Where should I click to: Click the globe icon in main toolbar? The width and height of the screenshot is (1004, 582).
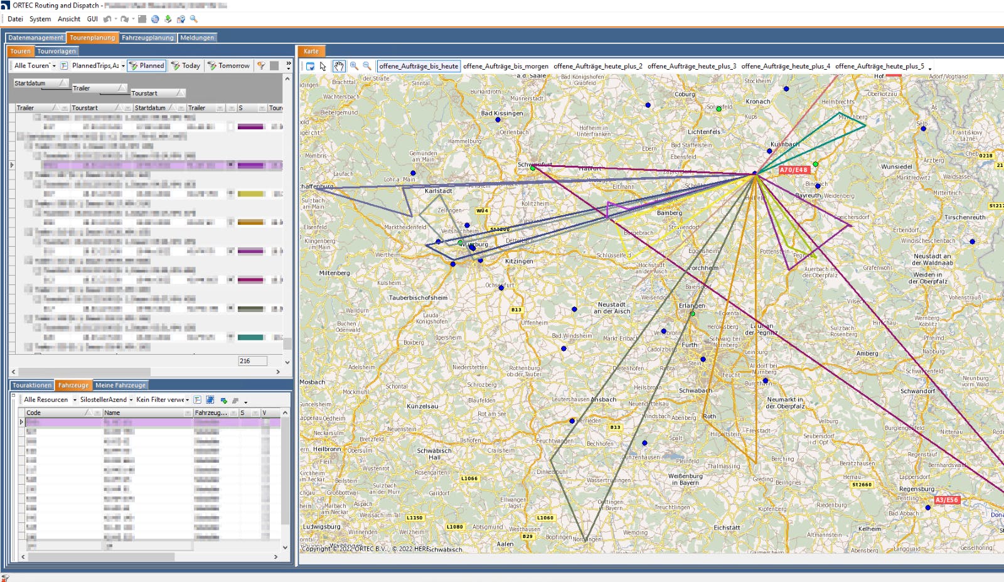[155, 19]
